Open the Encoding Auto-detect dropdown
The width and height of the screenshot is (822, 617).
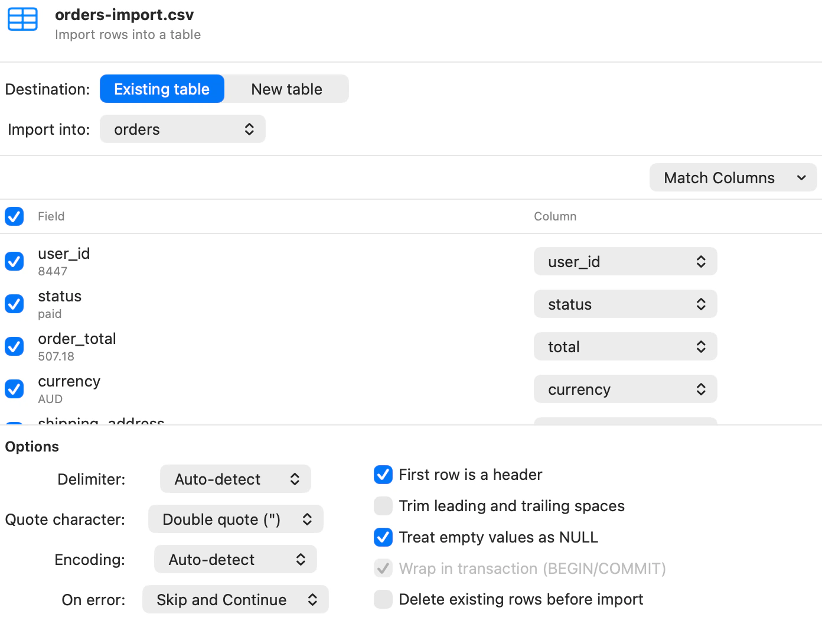pos(236,559)
